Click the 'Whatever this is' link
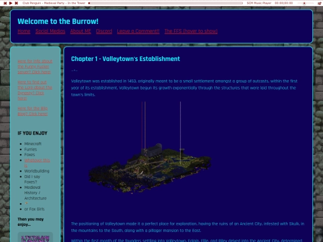The width and height of the screenshot is (323, 242). point(37,163)
